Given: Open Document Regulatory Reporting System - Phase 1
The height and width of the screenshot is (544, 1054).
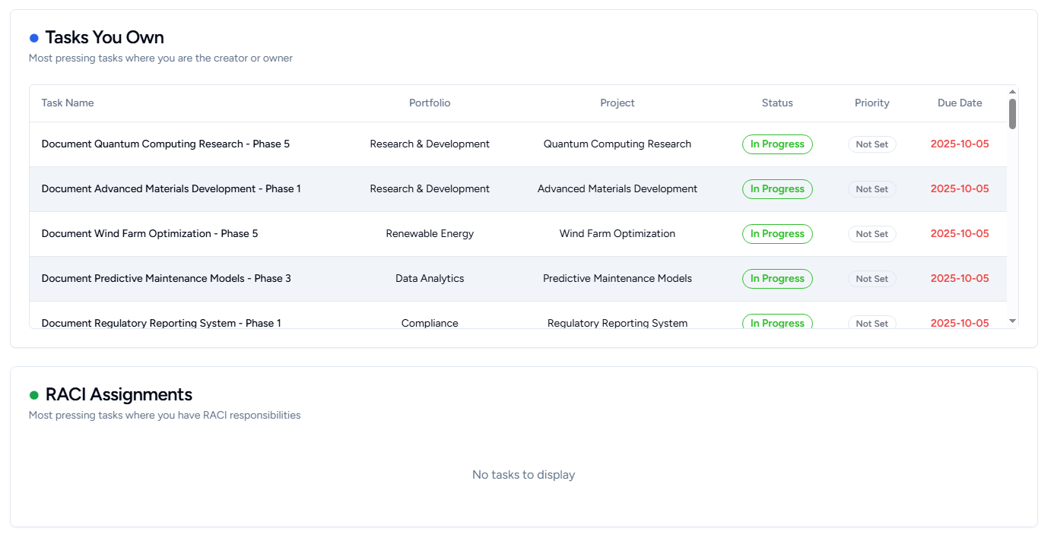Looking at the screenshot, I should click(x=161, y=323).
